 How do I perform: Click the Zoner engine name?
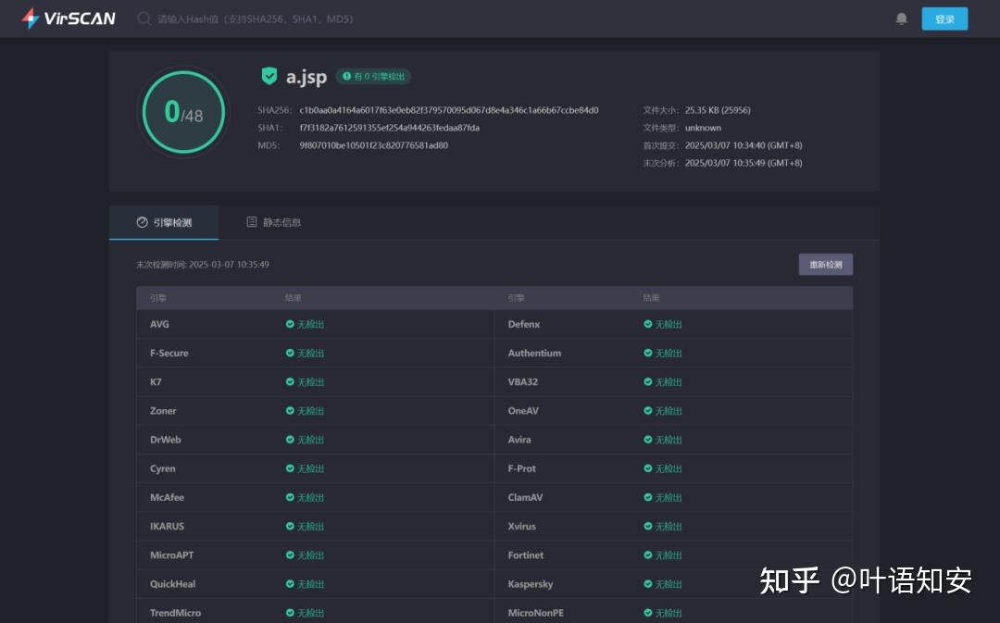coord(163,411)
